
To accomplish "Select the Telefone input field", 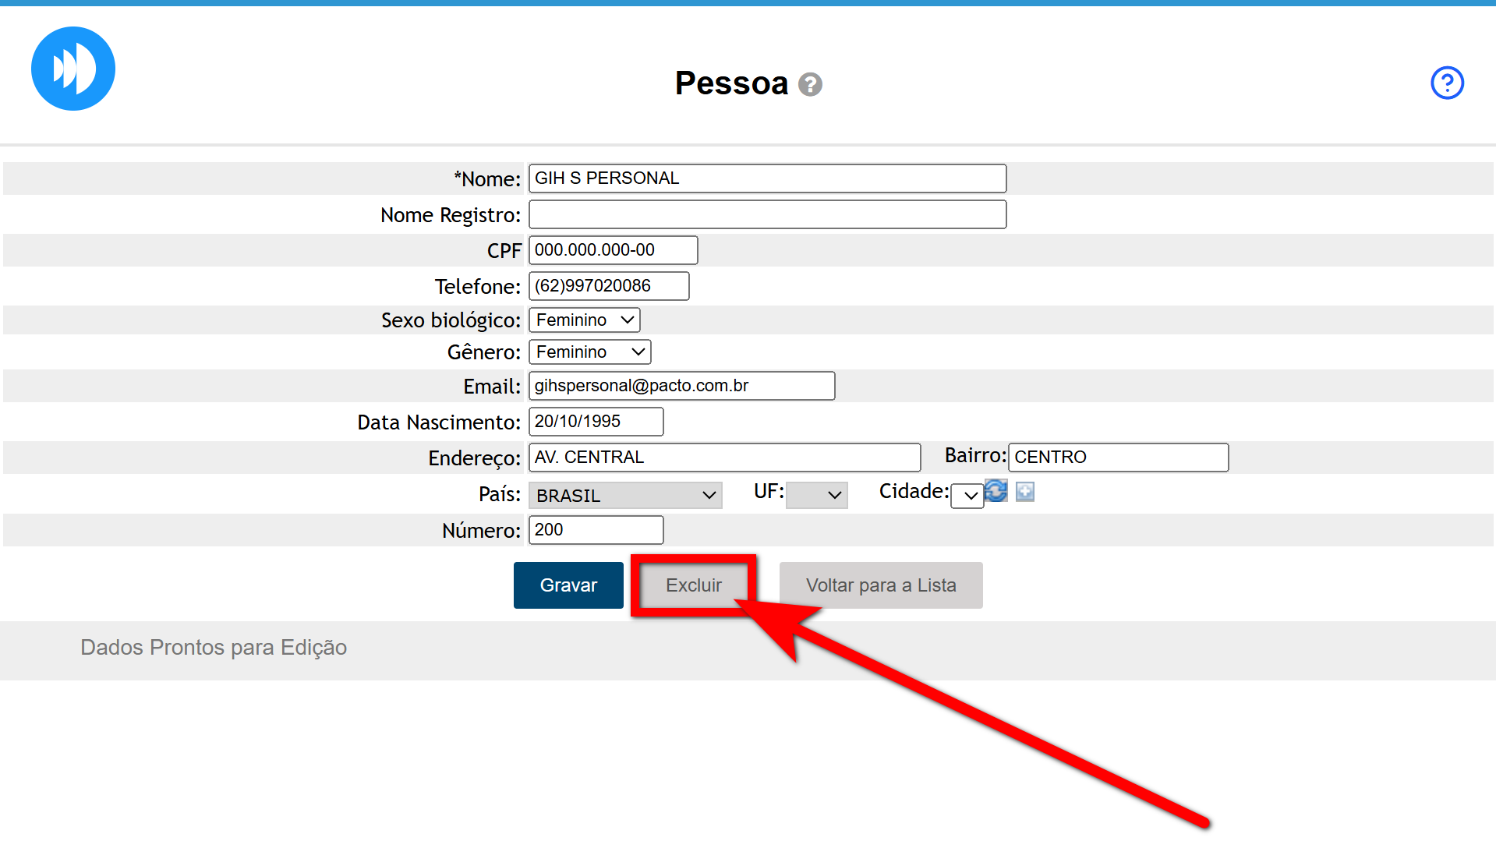I will [x=609, y=286].
